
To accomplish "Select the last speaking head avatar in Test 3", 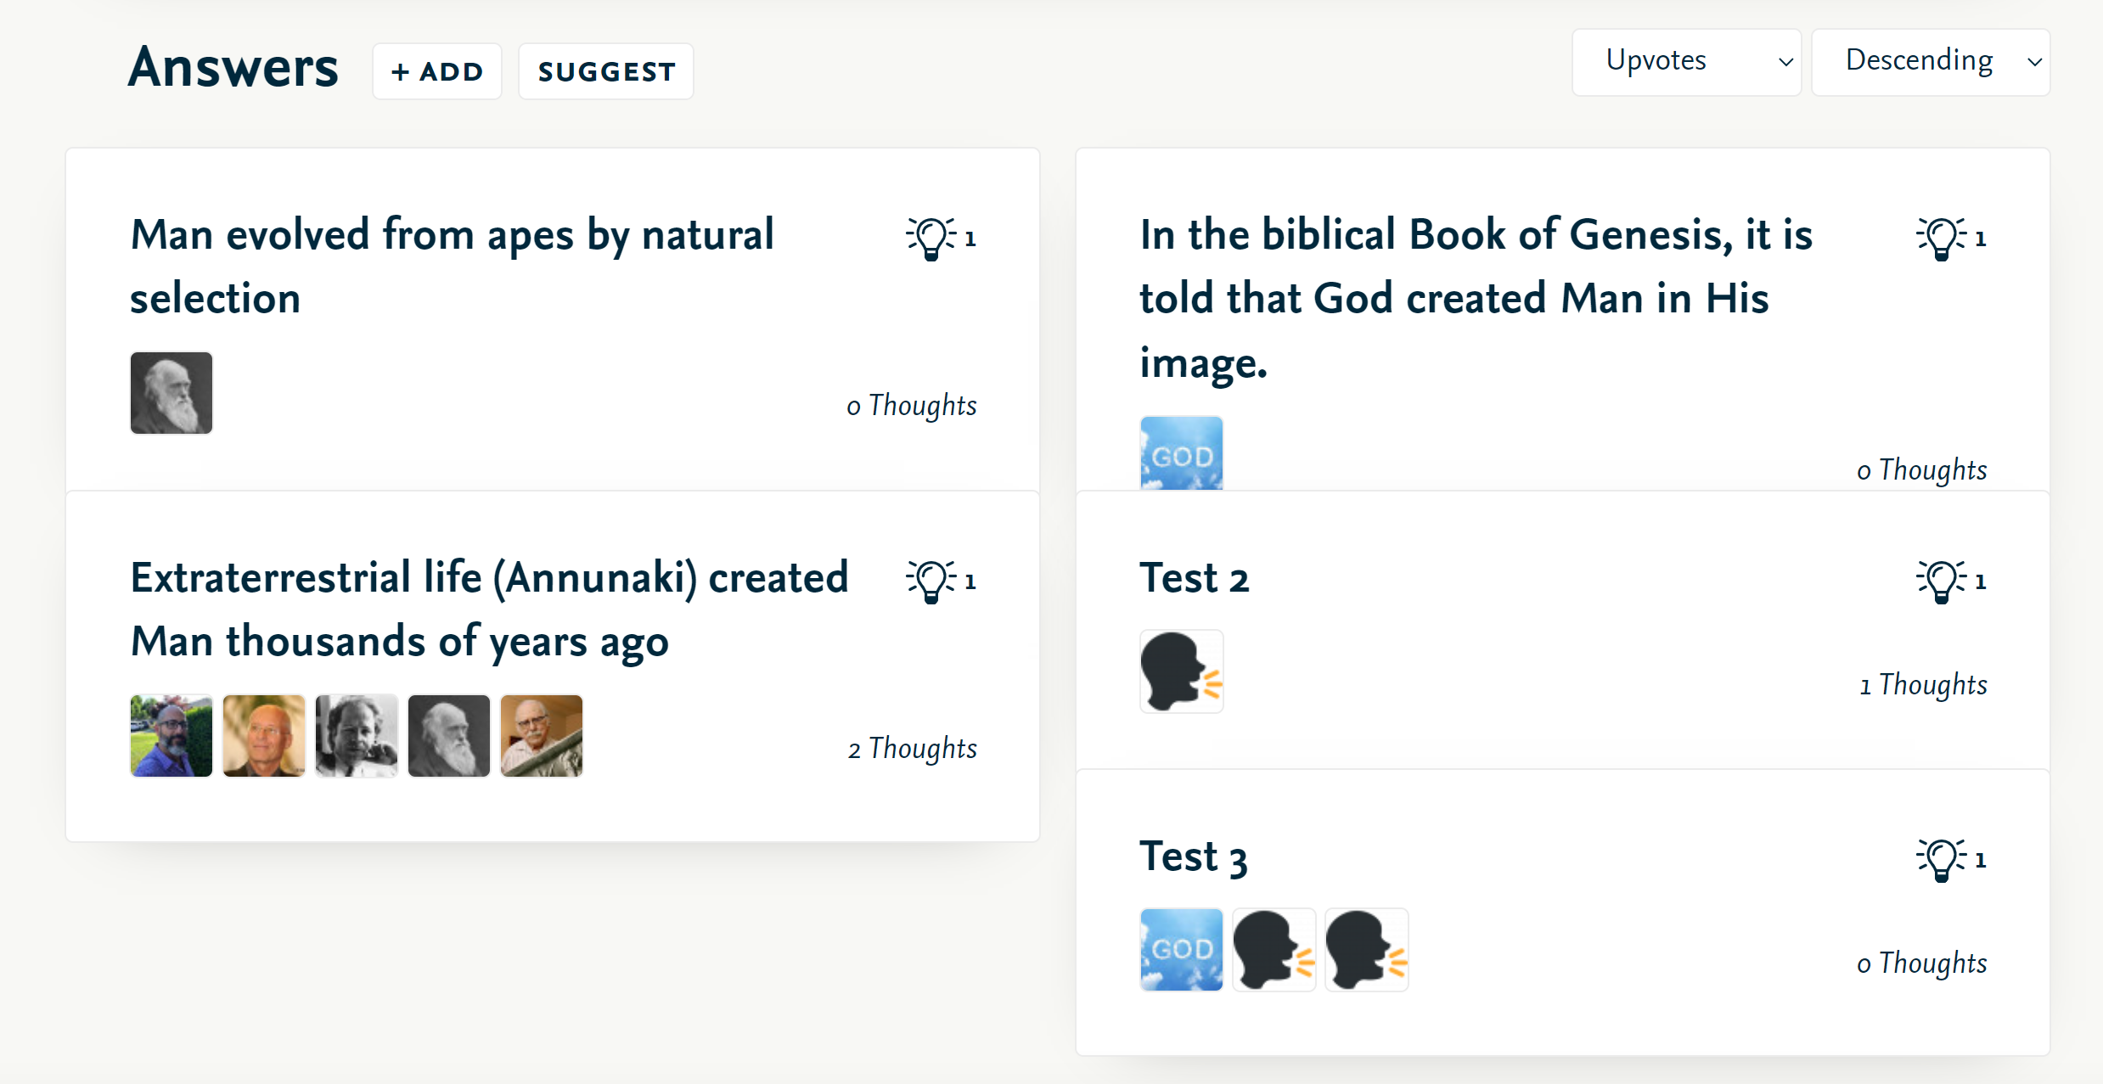I will (1366, 950).
